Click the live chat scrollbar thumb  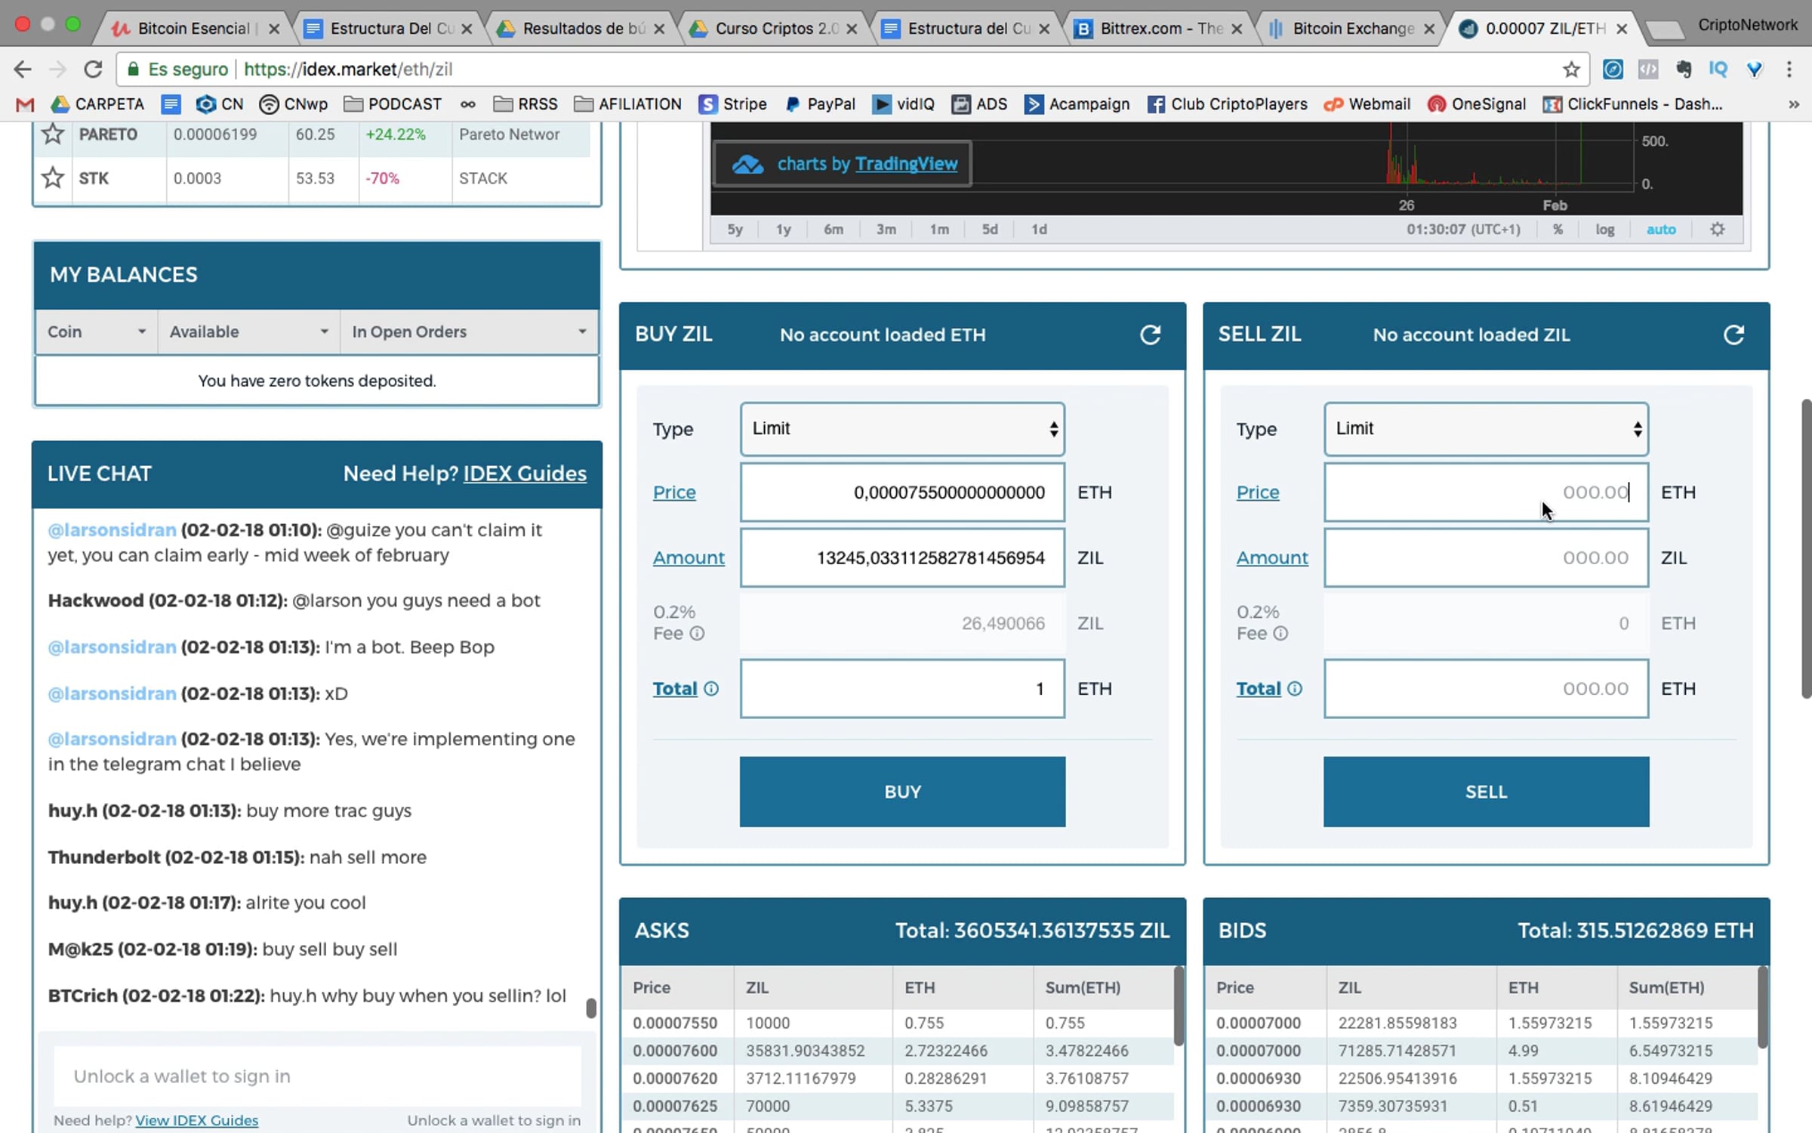pos(591,1008)
